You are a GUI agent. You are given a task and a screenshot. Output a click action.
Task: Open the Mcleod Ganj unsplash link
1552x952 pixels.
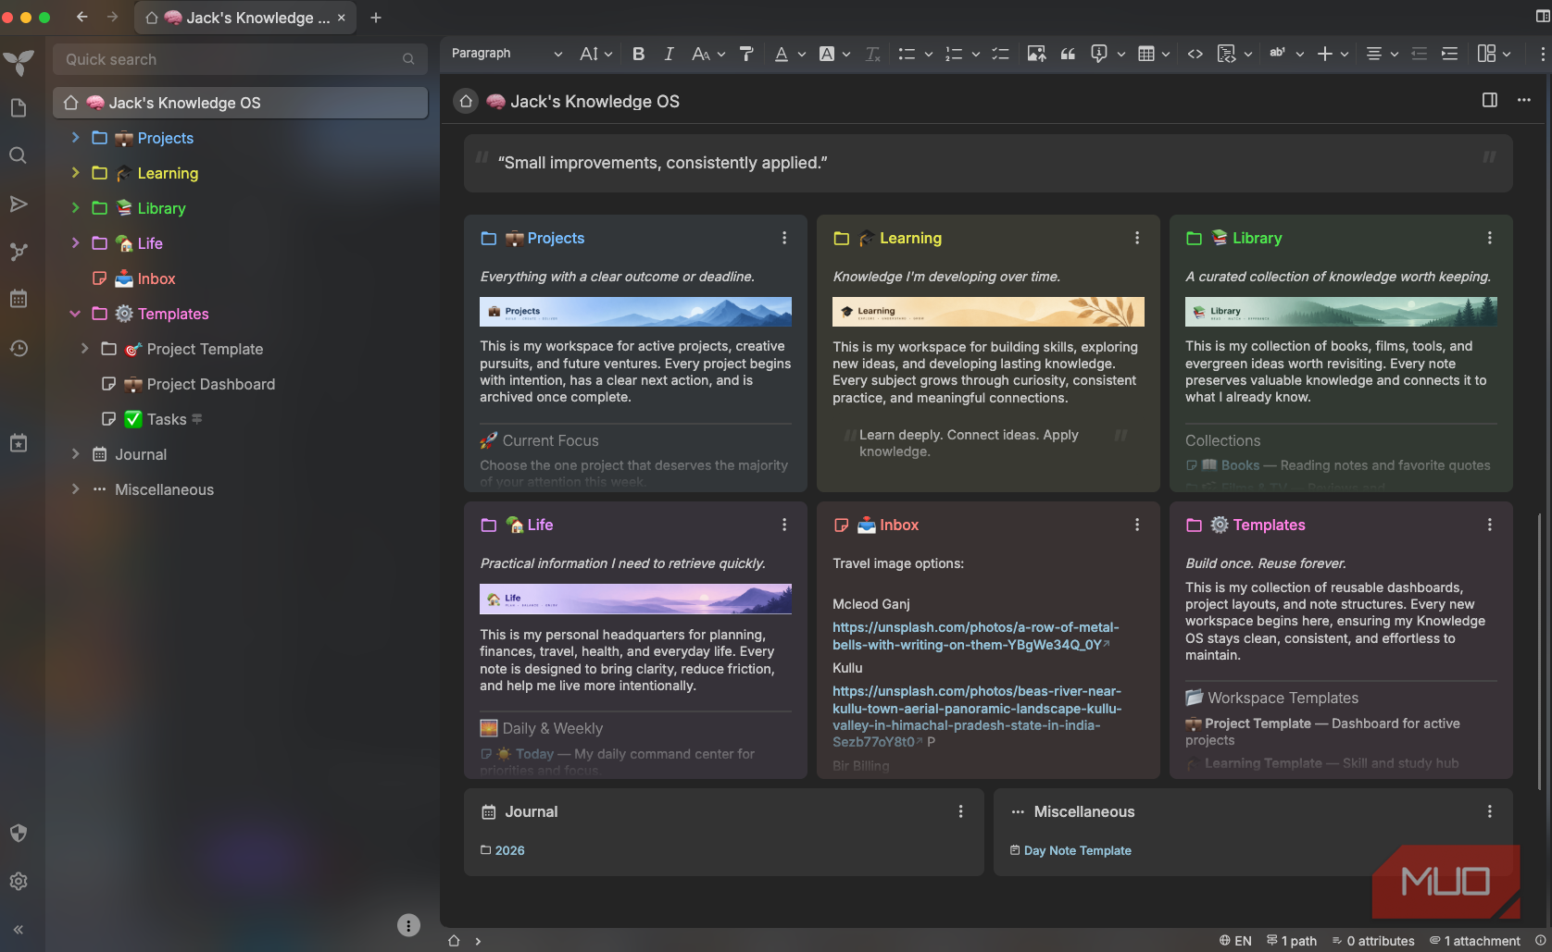[x=975, y=636]
